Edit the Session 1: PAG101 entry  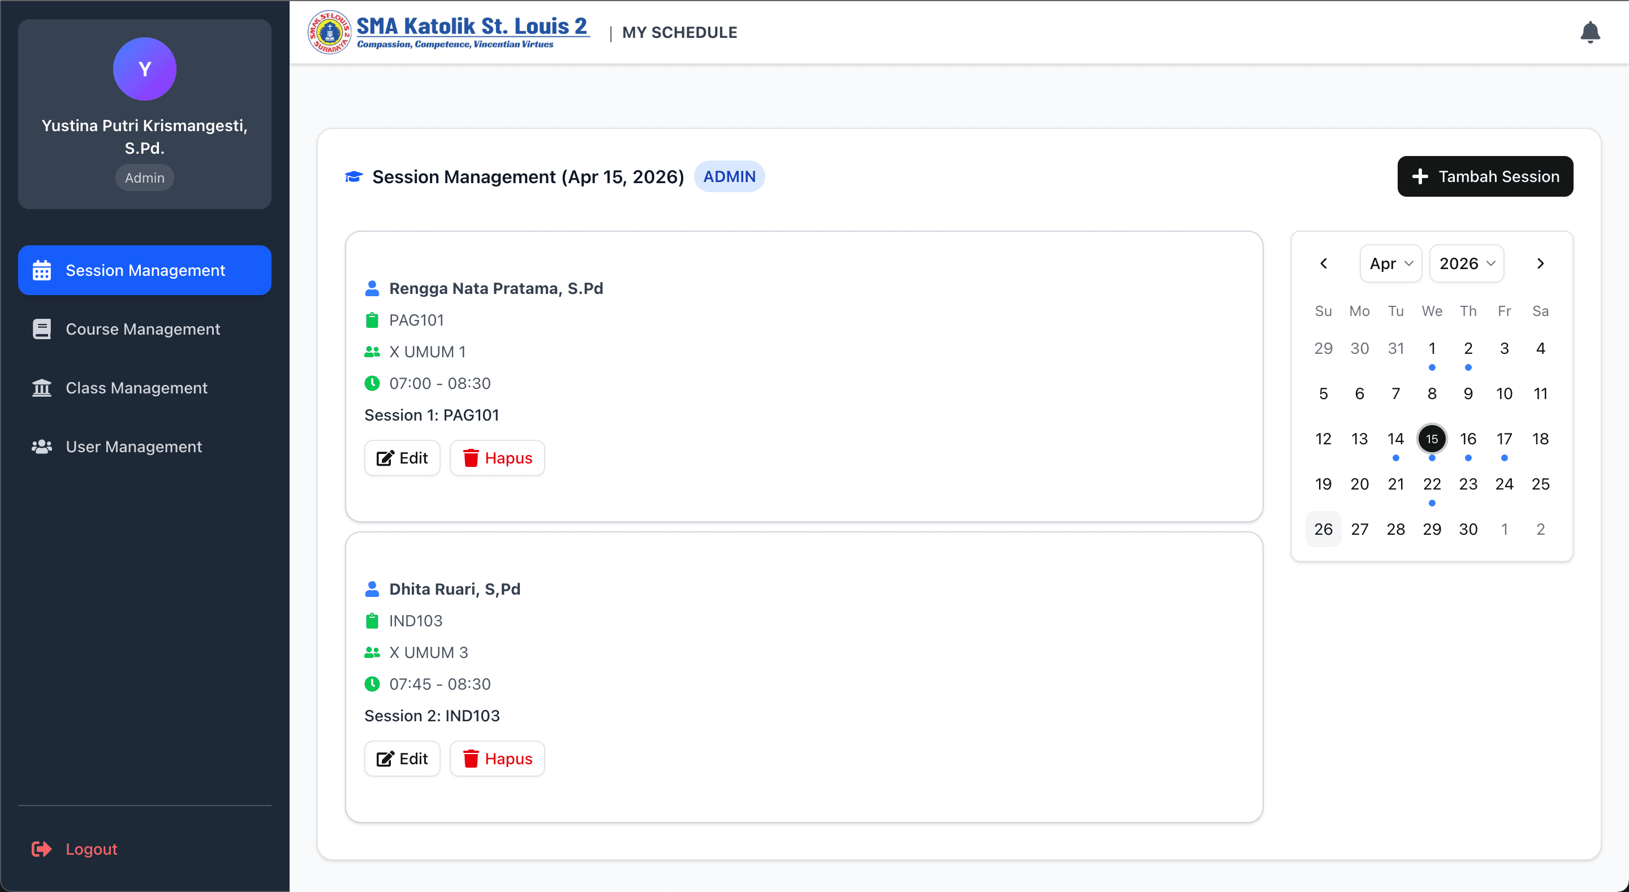point(402,458)
